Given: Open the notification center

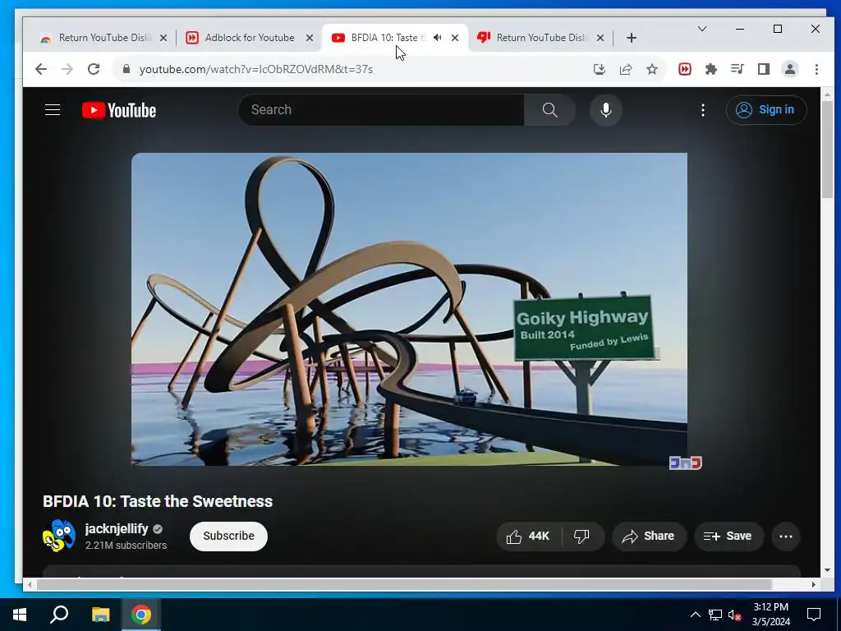Looking at the screenshot, I should coord(814,615).
